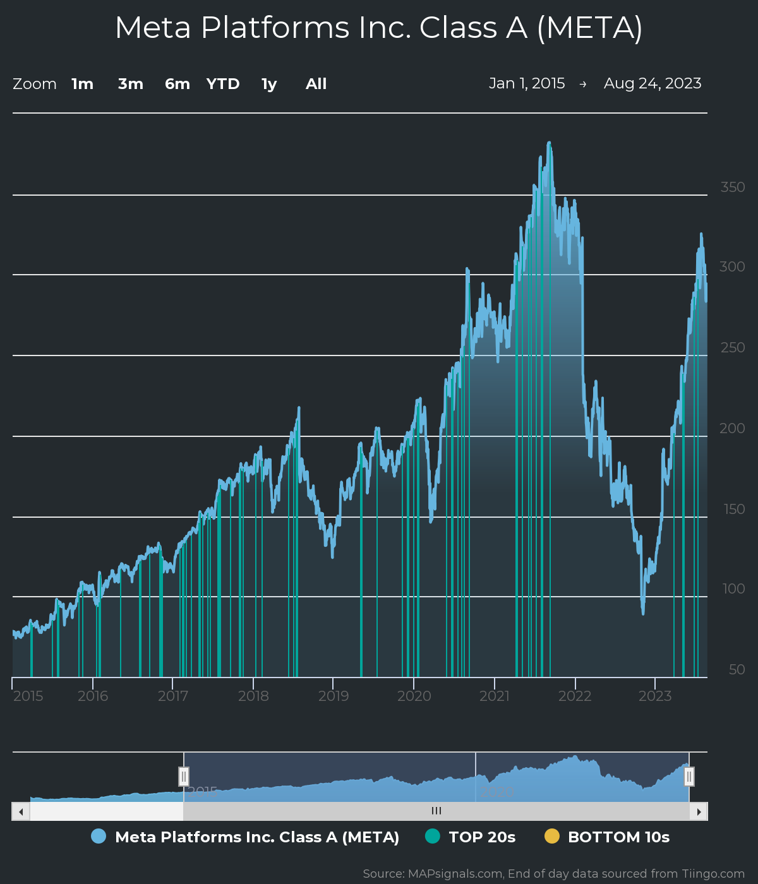
Task: Click the Aug 24, 2023 end date field
Action: click(x=653, y=83)
